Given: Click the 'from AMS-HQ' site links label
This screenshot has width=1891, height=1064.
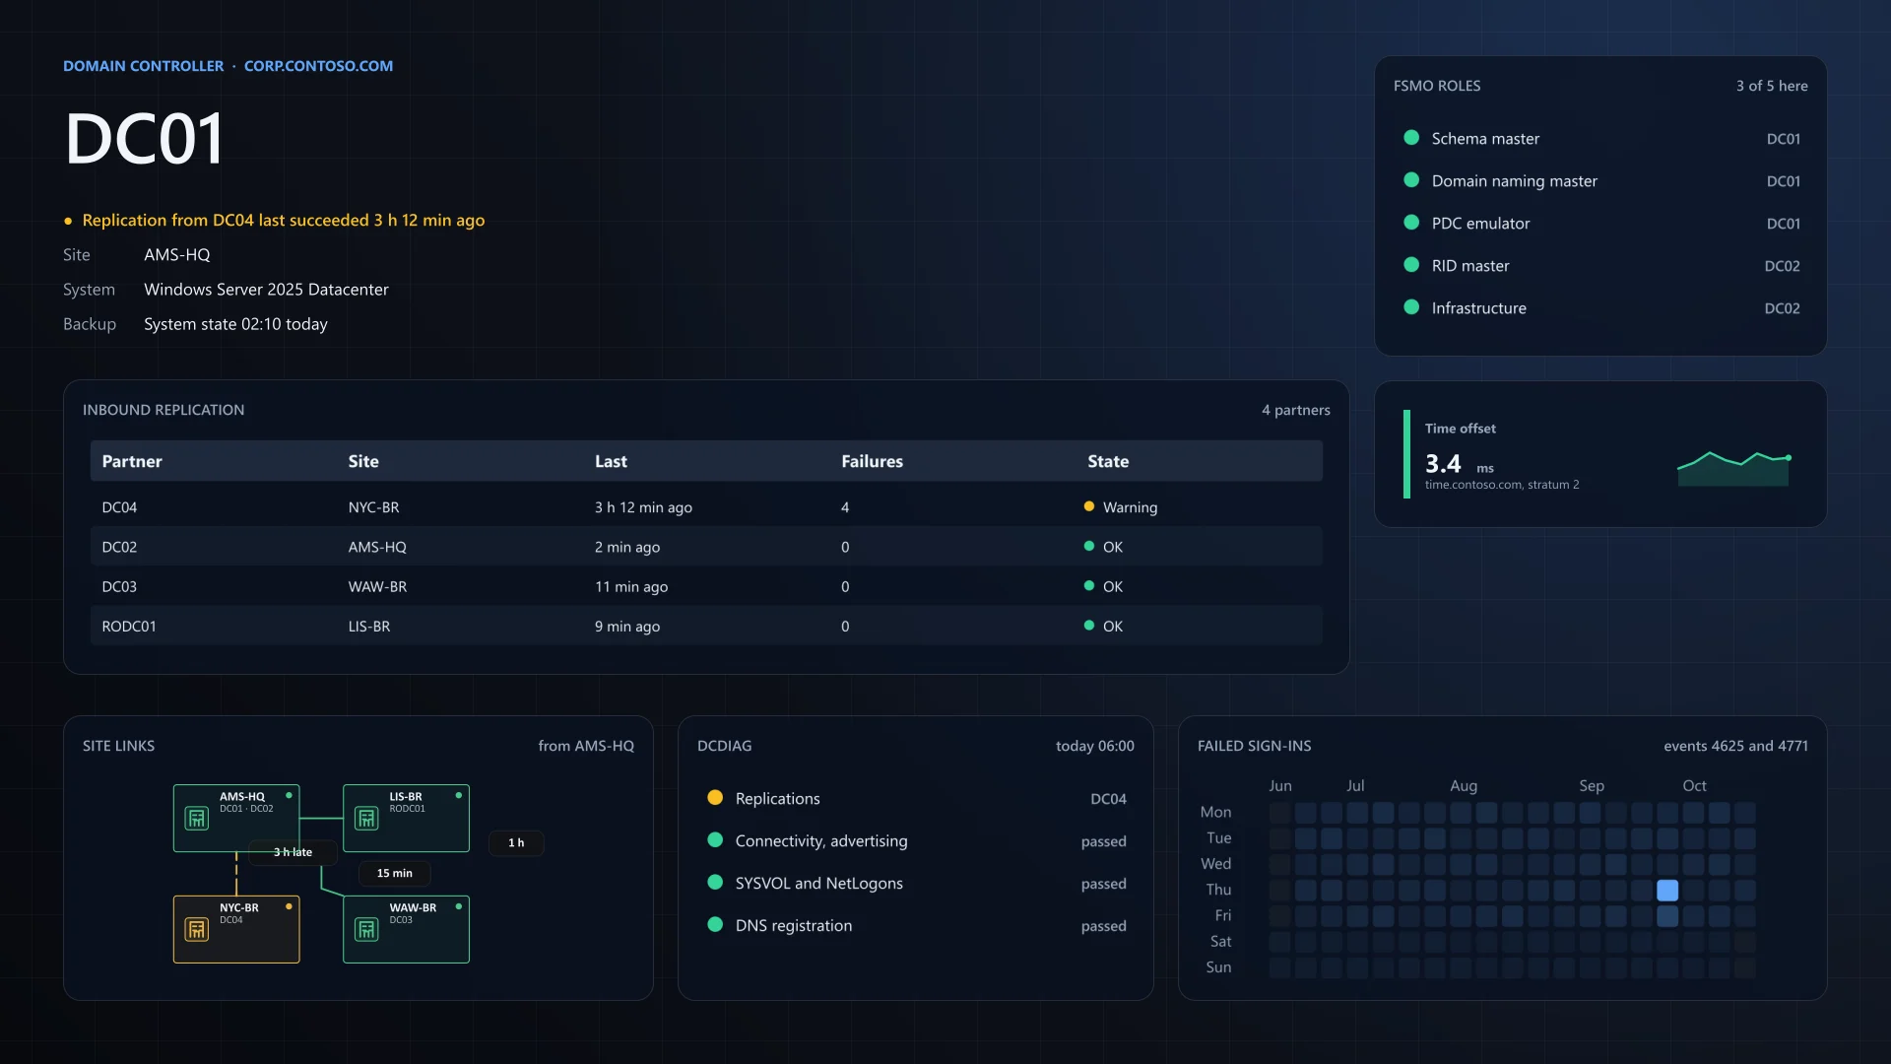Looking at the screenshot, I should (x=586, y=746).
